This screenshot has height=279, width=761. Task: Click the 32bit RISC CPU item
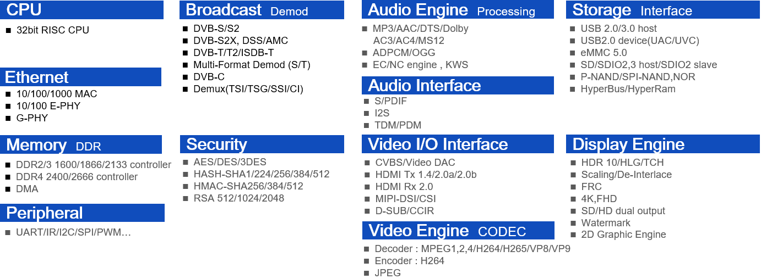[52, 30]
